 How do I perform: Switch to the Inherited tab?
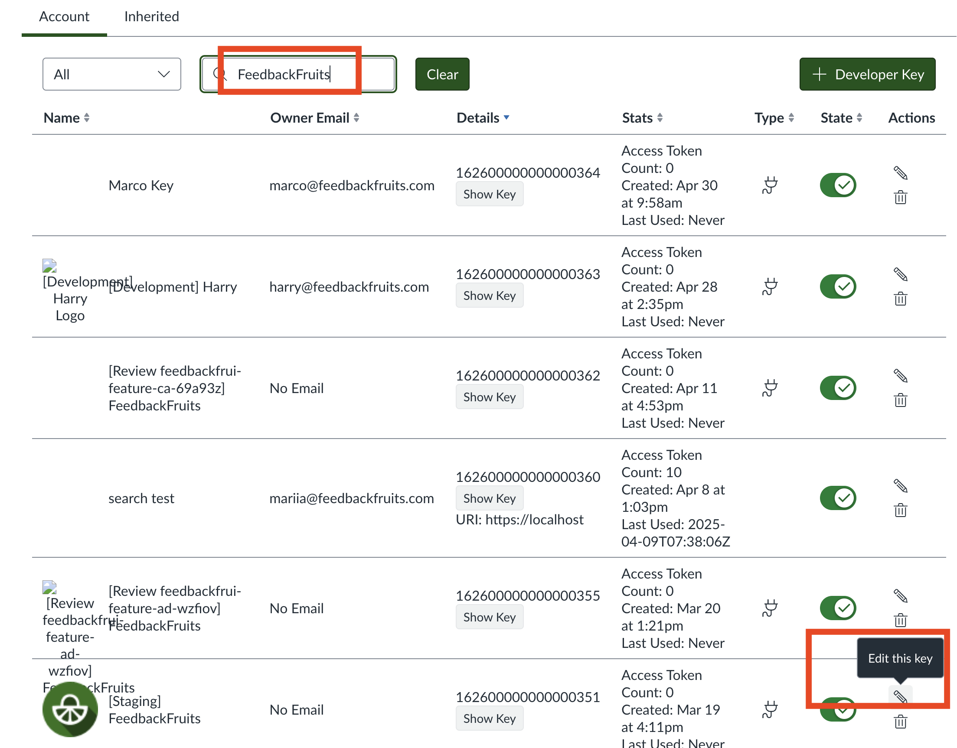coord(152,16)
